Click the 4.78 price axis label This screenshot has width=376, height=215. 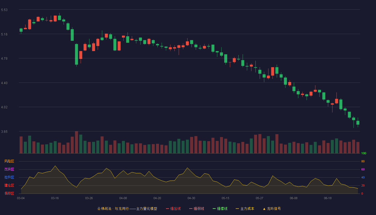click(x=4, y=59)
